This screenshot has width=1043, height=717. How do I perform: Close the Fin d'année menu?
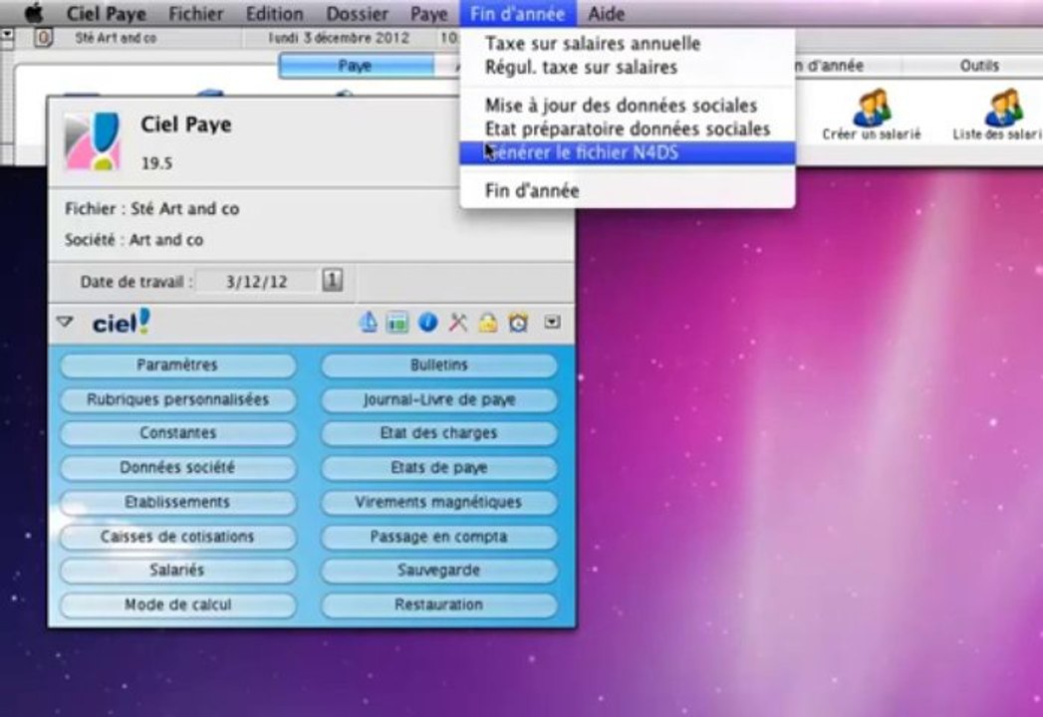click(x=517, y=13)
